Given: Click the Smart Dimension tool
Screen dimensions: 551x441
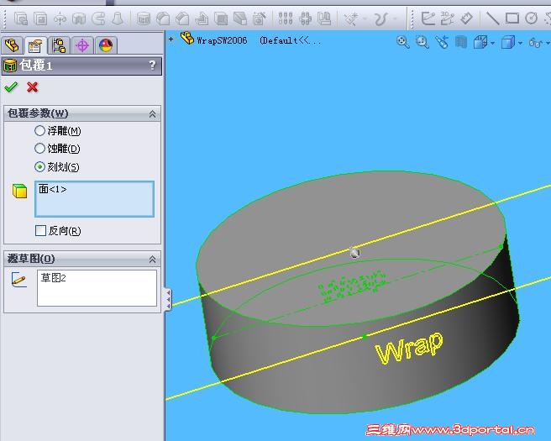Looking at the screenshot, I should (467, 18).
